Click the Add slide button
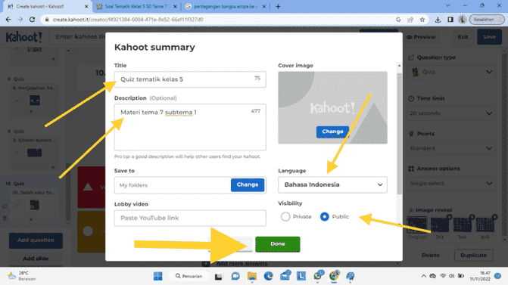Image resolution: width=508 pixels, height=285 pixels. 36,259
